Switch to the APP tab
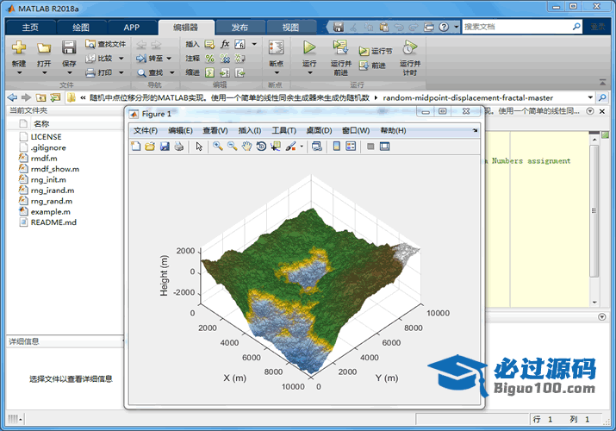The height and width of the screenshot is (431, 616). pos(131,27)
